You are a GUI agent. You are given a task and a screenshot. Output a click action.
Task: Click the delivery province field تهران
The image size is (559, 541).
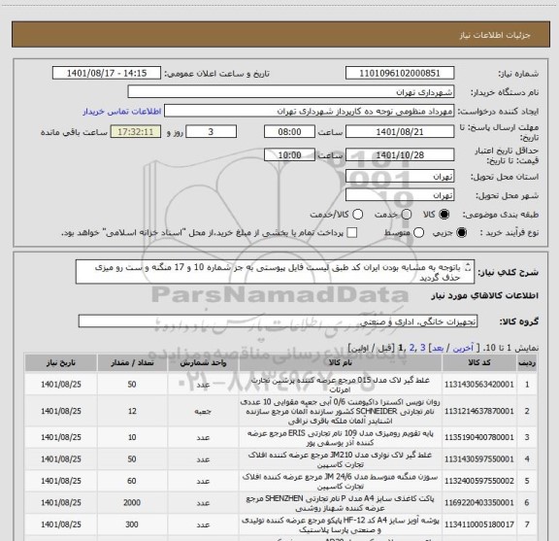point(400,176)
